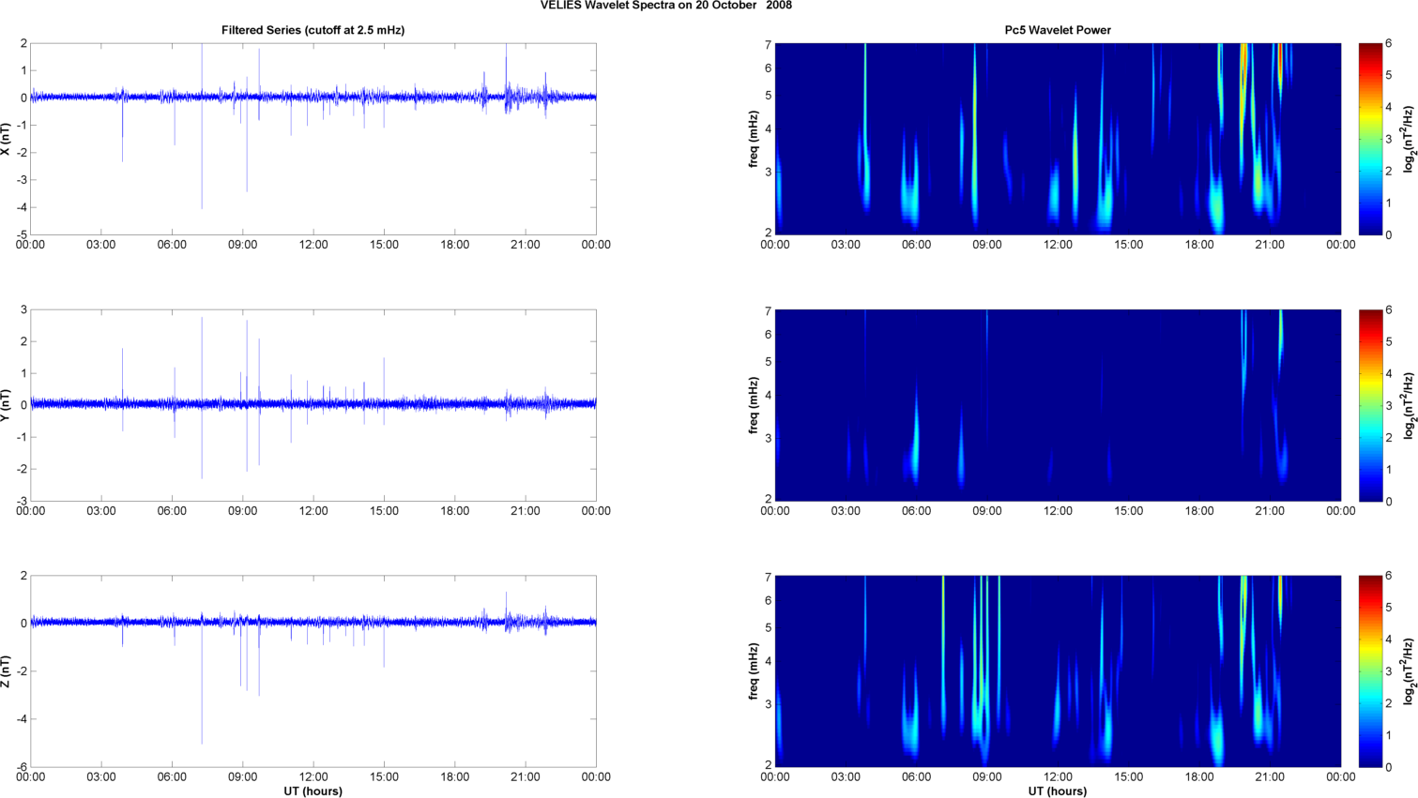Click the 'Z (nT)' y-axis label
This screenshot has width=1418, height=798.
pos(7,671)
